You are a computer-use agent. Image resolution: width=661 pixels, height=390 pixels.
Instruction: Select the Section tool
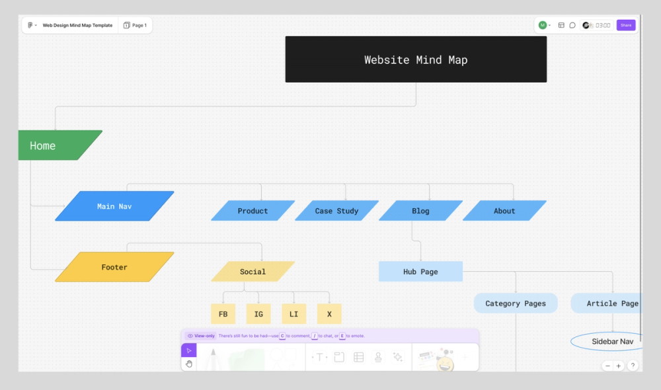click(x=338, y=357)
